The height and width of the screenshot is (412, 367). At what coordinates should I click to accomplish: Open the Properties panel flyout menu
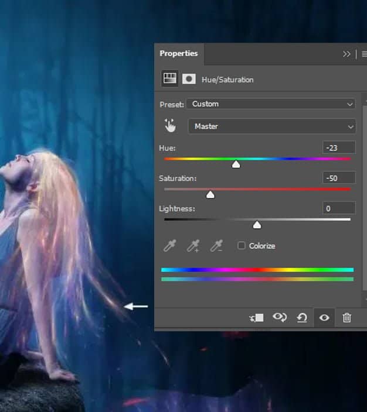(364, 54)
